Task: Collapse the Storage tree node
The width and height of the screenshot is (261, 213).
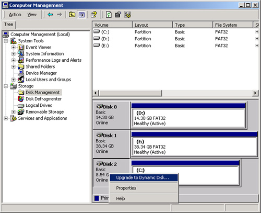Action: click(x=6, y=86)
